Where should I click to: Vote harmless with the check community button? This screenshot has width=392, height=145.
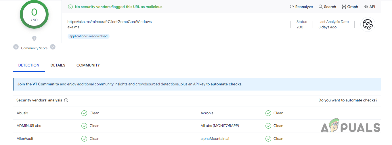point(53,47)
